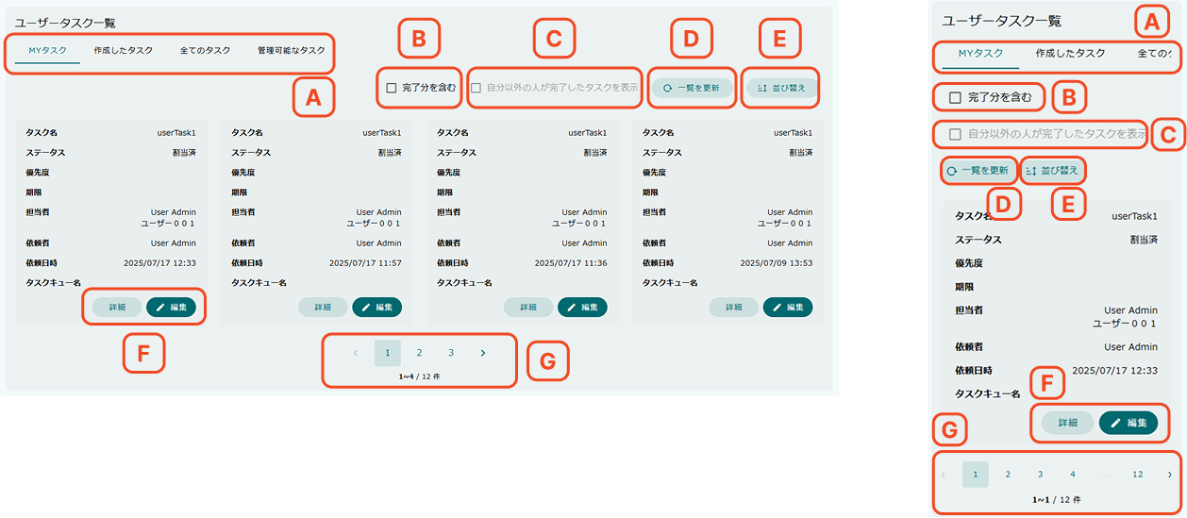Open 並び替え sort button in wide layout
Screen dimensions: 1187x518
780,88
